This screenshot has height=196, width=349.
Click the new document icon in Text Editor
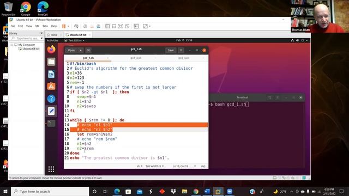tap(88, 50)
